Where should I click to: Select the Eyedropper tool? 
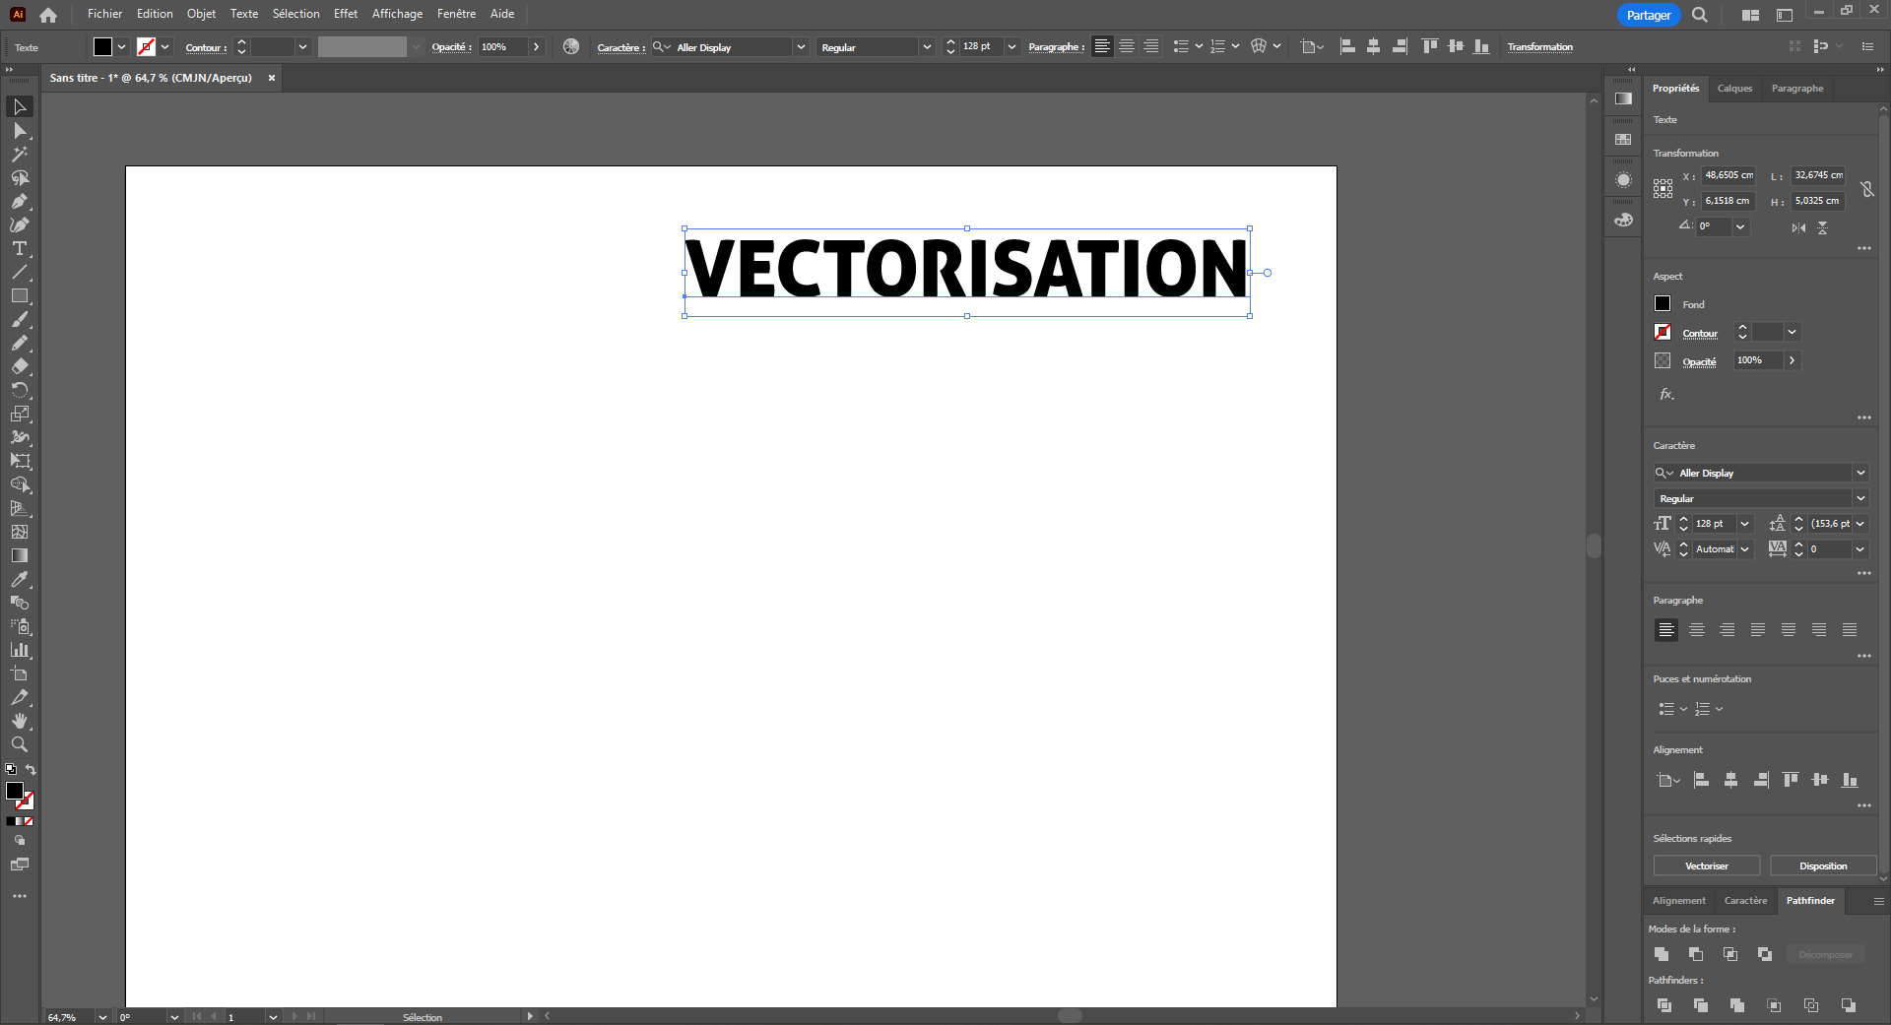click(20, 580)
